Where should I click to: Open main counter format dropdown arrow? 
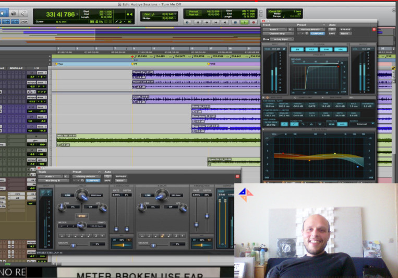pyautogui.click(x=77, y=14)
